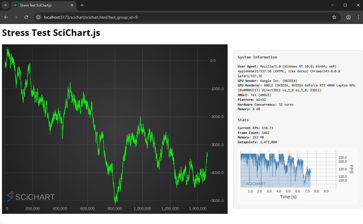The width and height of the screenshot is (363, 224).
Task: Toggle the bookmark star for this page
Action: 334,17
